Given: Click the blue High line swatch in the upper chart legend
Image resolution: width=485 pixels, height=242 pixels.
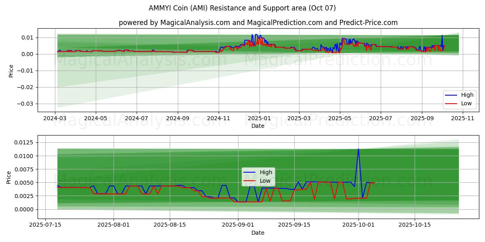Looking at the screenshot, I should tap(451, 95).
